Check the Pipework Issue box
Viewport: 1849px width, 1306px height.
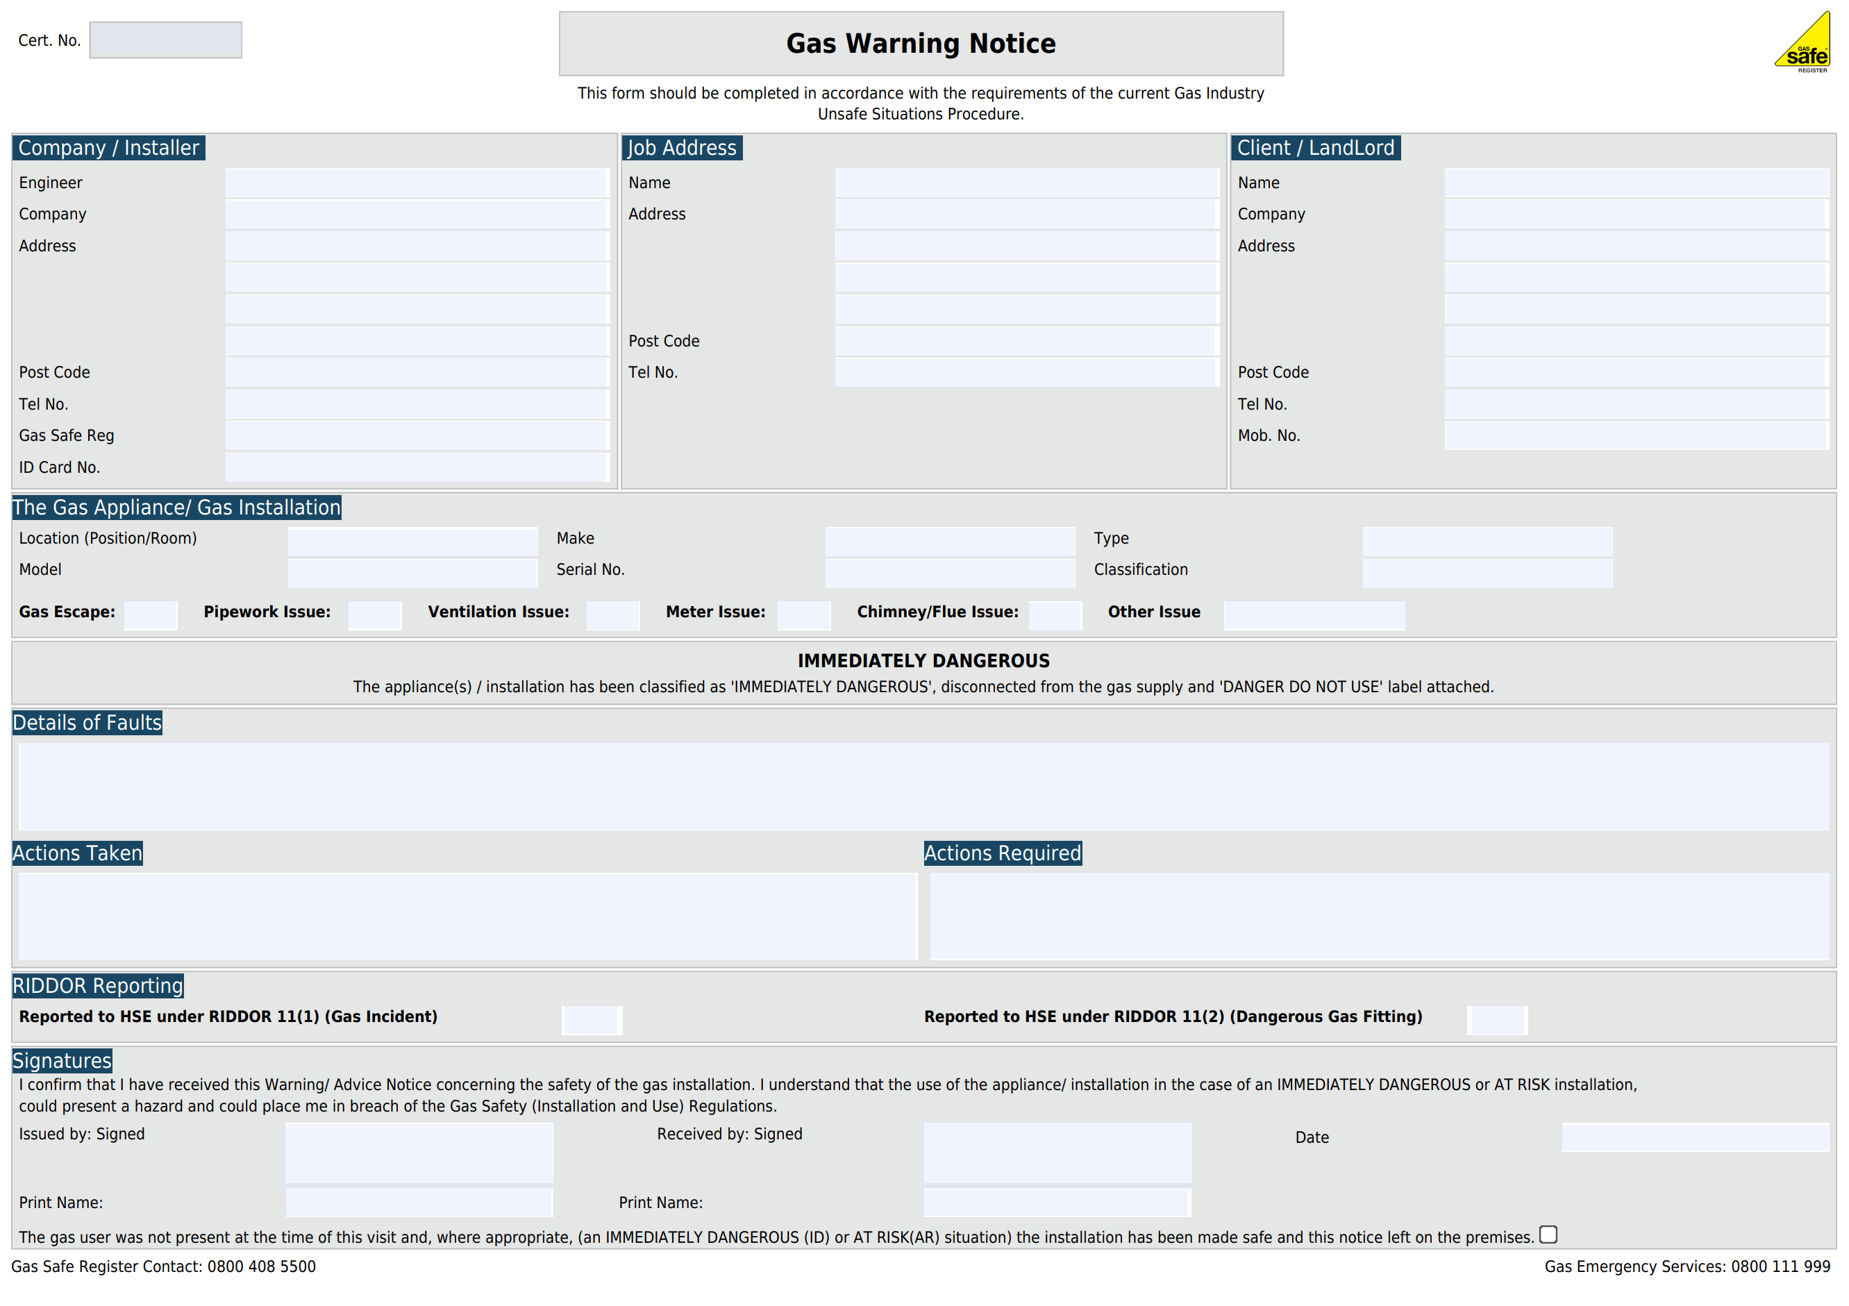coord(374,615)
